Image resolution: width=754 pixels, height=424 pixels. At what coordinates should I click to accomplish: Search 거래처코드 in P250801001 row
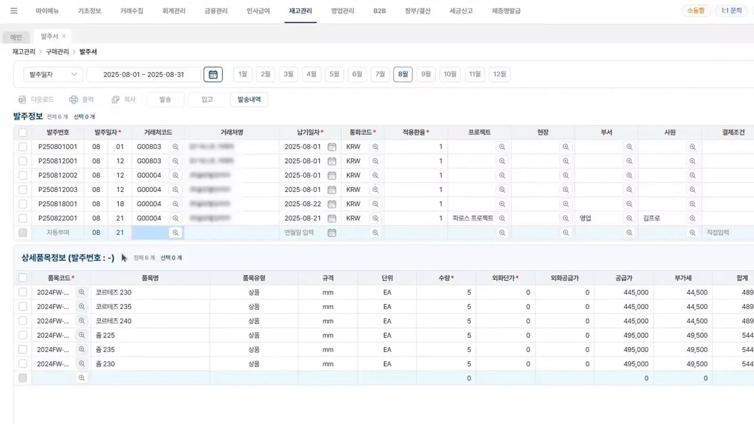point(175,147)
